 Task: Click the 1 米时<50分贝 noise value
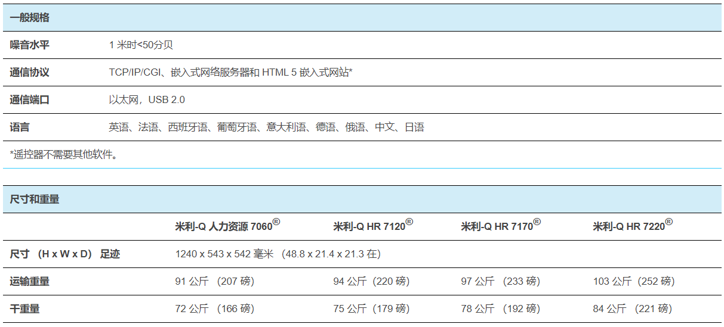(x=141, y=45)
